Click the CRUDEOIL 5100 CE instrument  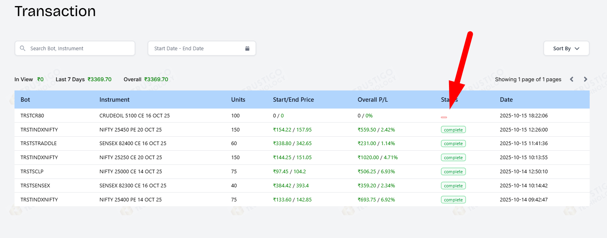coord(135,116)
